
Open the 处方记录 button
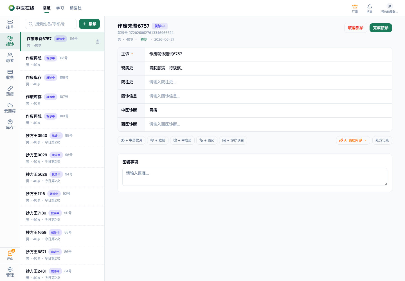[382, 140]
